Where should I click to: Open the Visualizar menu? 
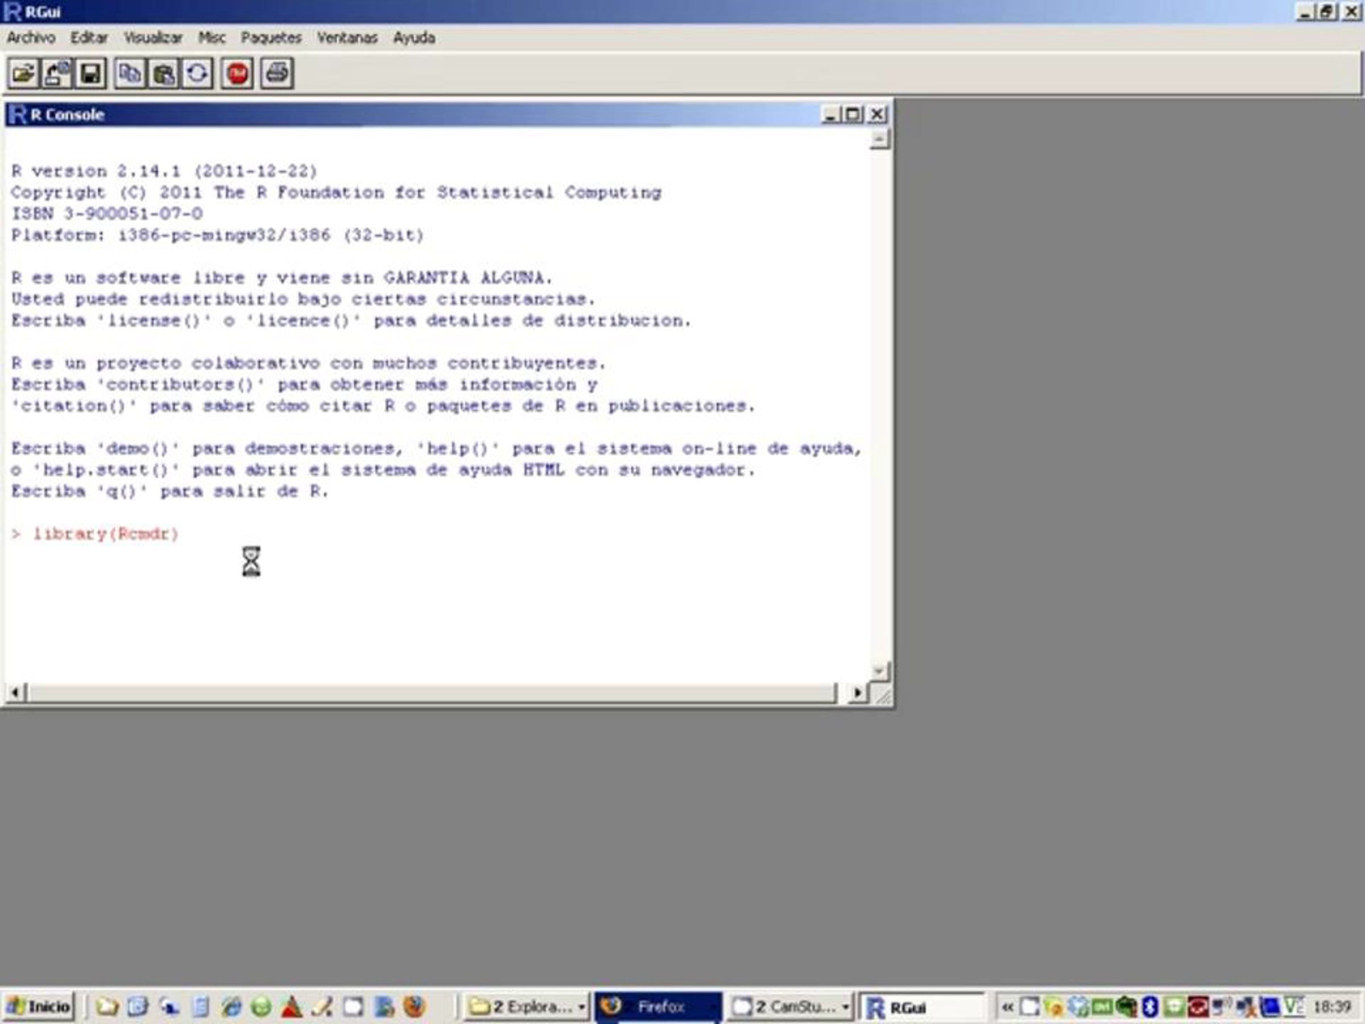coord(153,38)
